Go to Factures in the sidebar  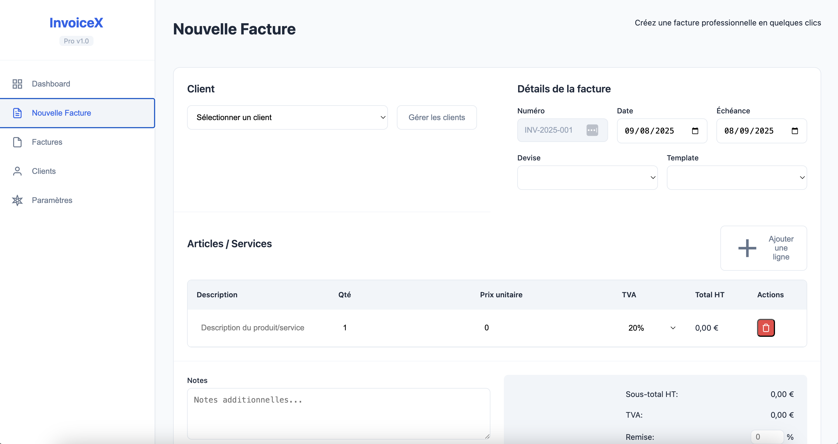pos(77,142)
